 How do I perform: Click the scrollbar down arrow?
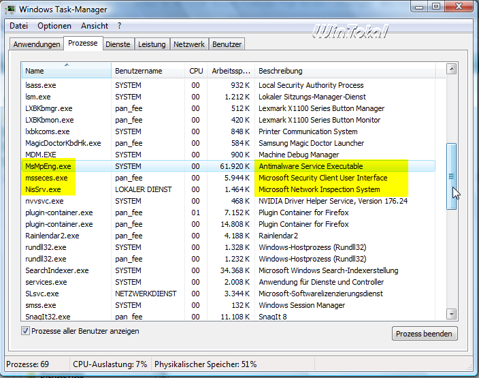[452, 314]
